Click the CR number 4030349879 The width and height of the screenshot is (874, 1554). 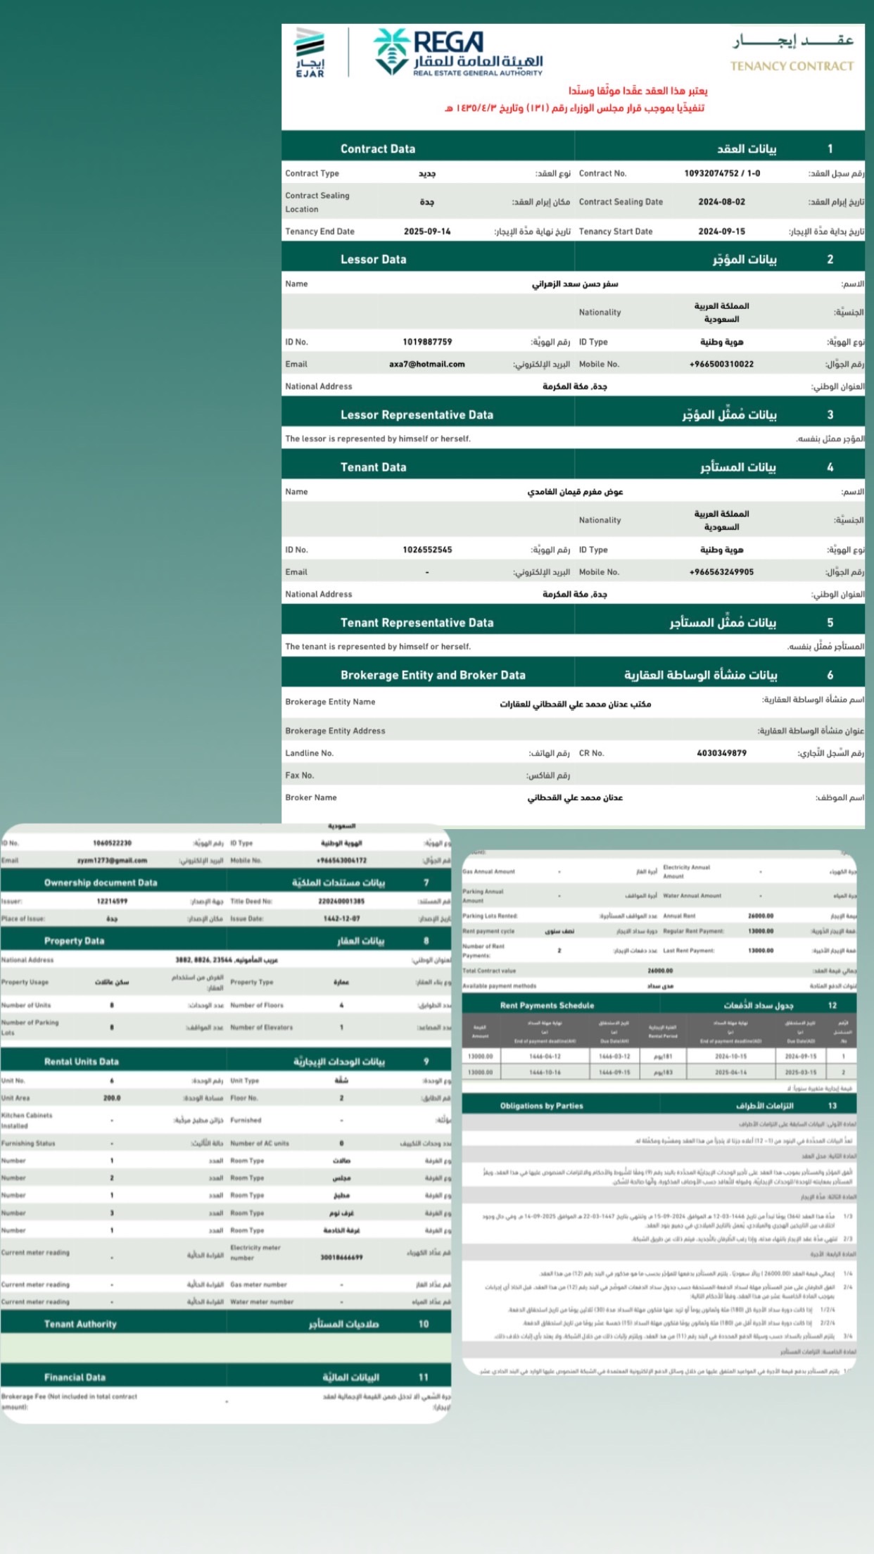coord(721,753)
